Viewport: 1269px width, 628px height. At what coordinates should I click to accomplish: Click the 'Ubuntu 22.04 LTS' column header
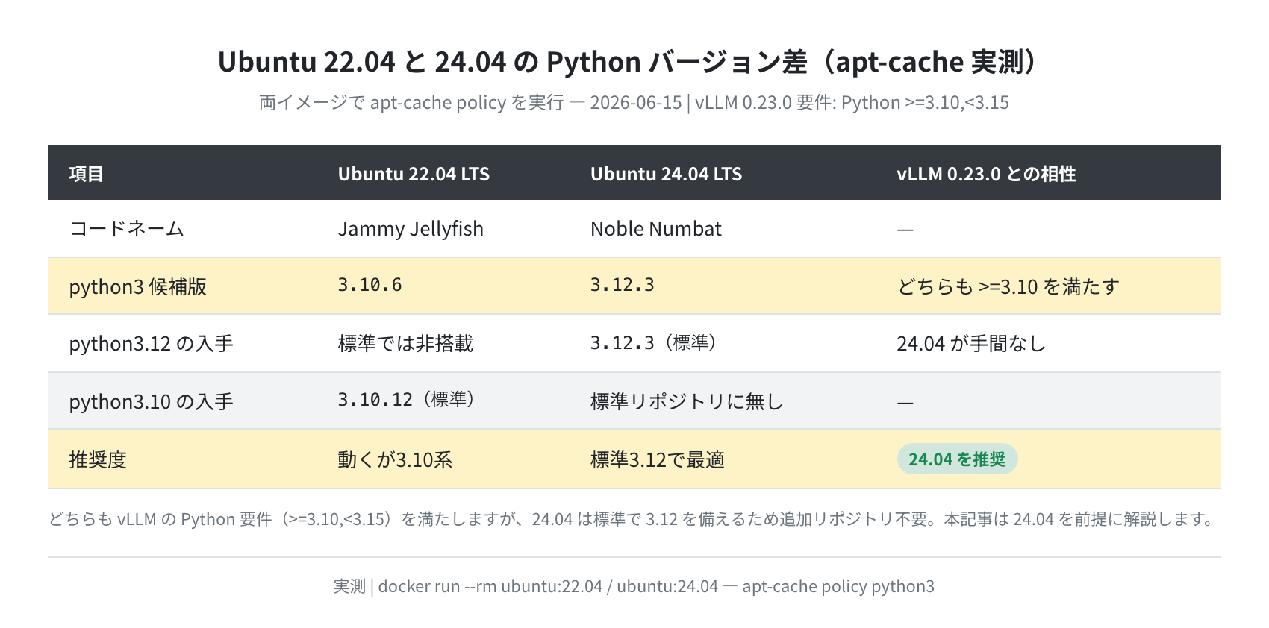pyautogui.click(x=414, y=174)
